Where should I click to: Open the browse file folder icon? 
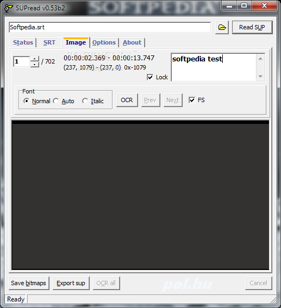222,27
